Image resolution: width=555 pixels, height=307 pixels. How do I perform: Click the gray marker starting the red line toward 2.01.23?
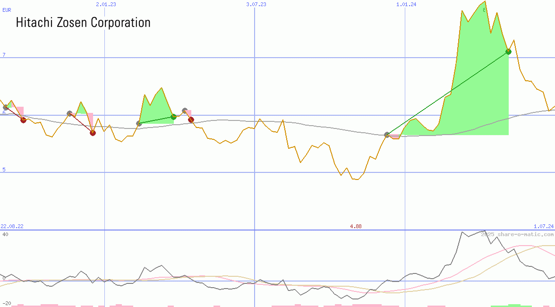(70, 113)
